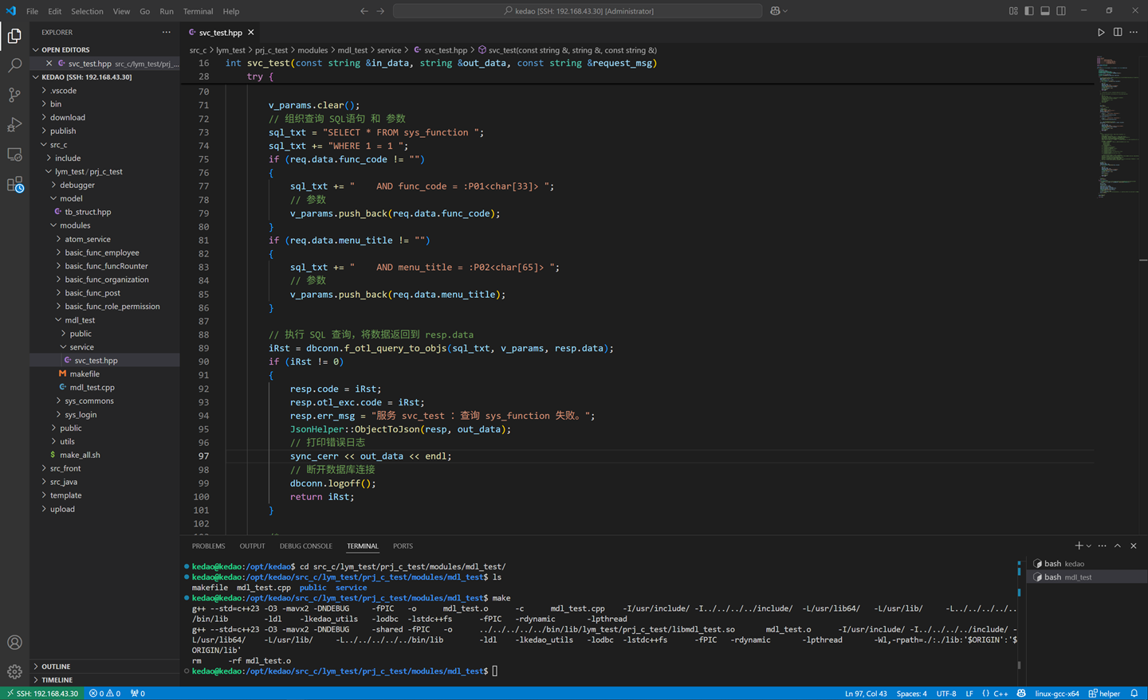Create a new terminal with plus icon

click(x=1079, y=546)
